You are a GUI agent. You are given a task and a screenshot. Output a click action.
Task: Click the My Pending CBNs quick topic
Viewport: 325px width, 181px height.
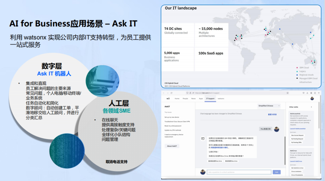296,142
